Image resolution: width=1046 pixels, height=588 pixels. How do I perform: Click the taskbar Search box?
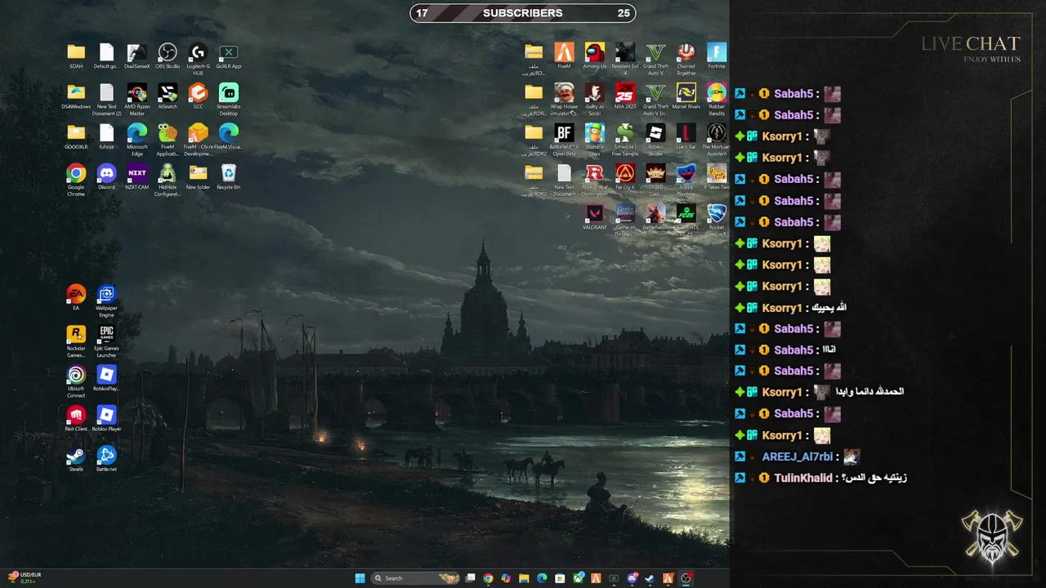tap(415, 578)
